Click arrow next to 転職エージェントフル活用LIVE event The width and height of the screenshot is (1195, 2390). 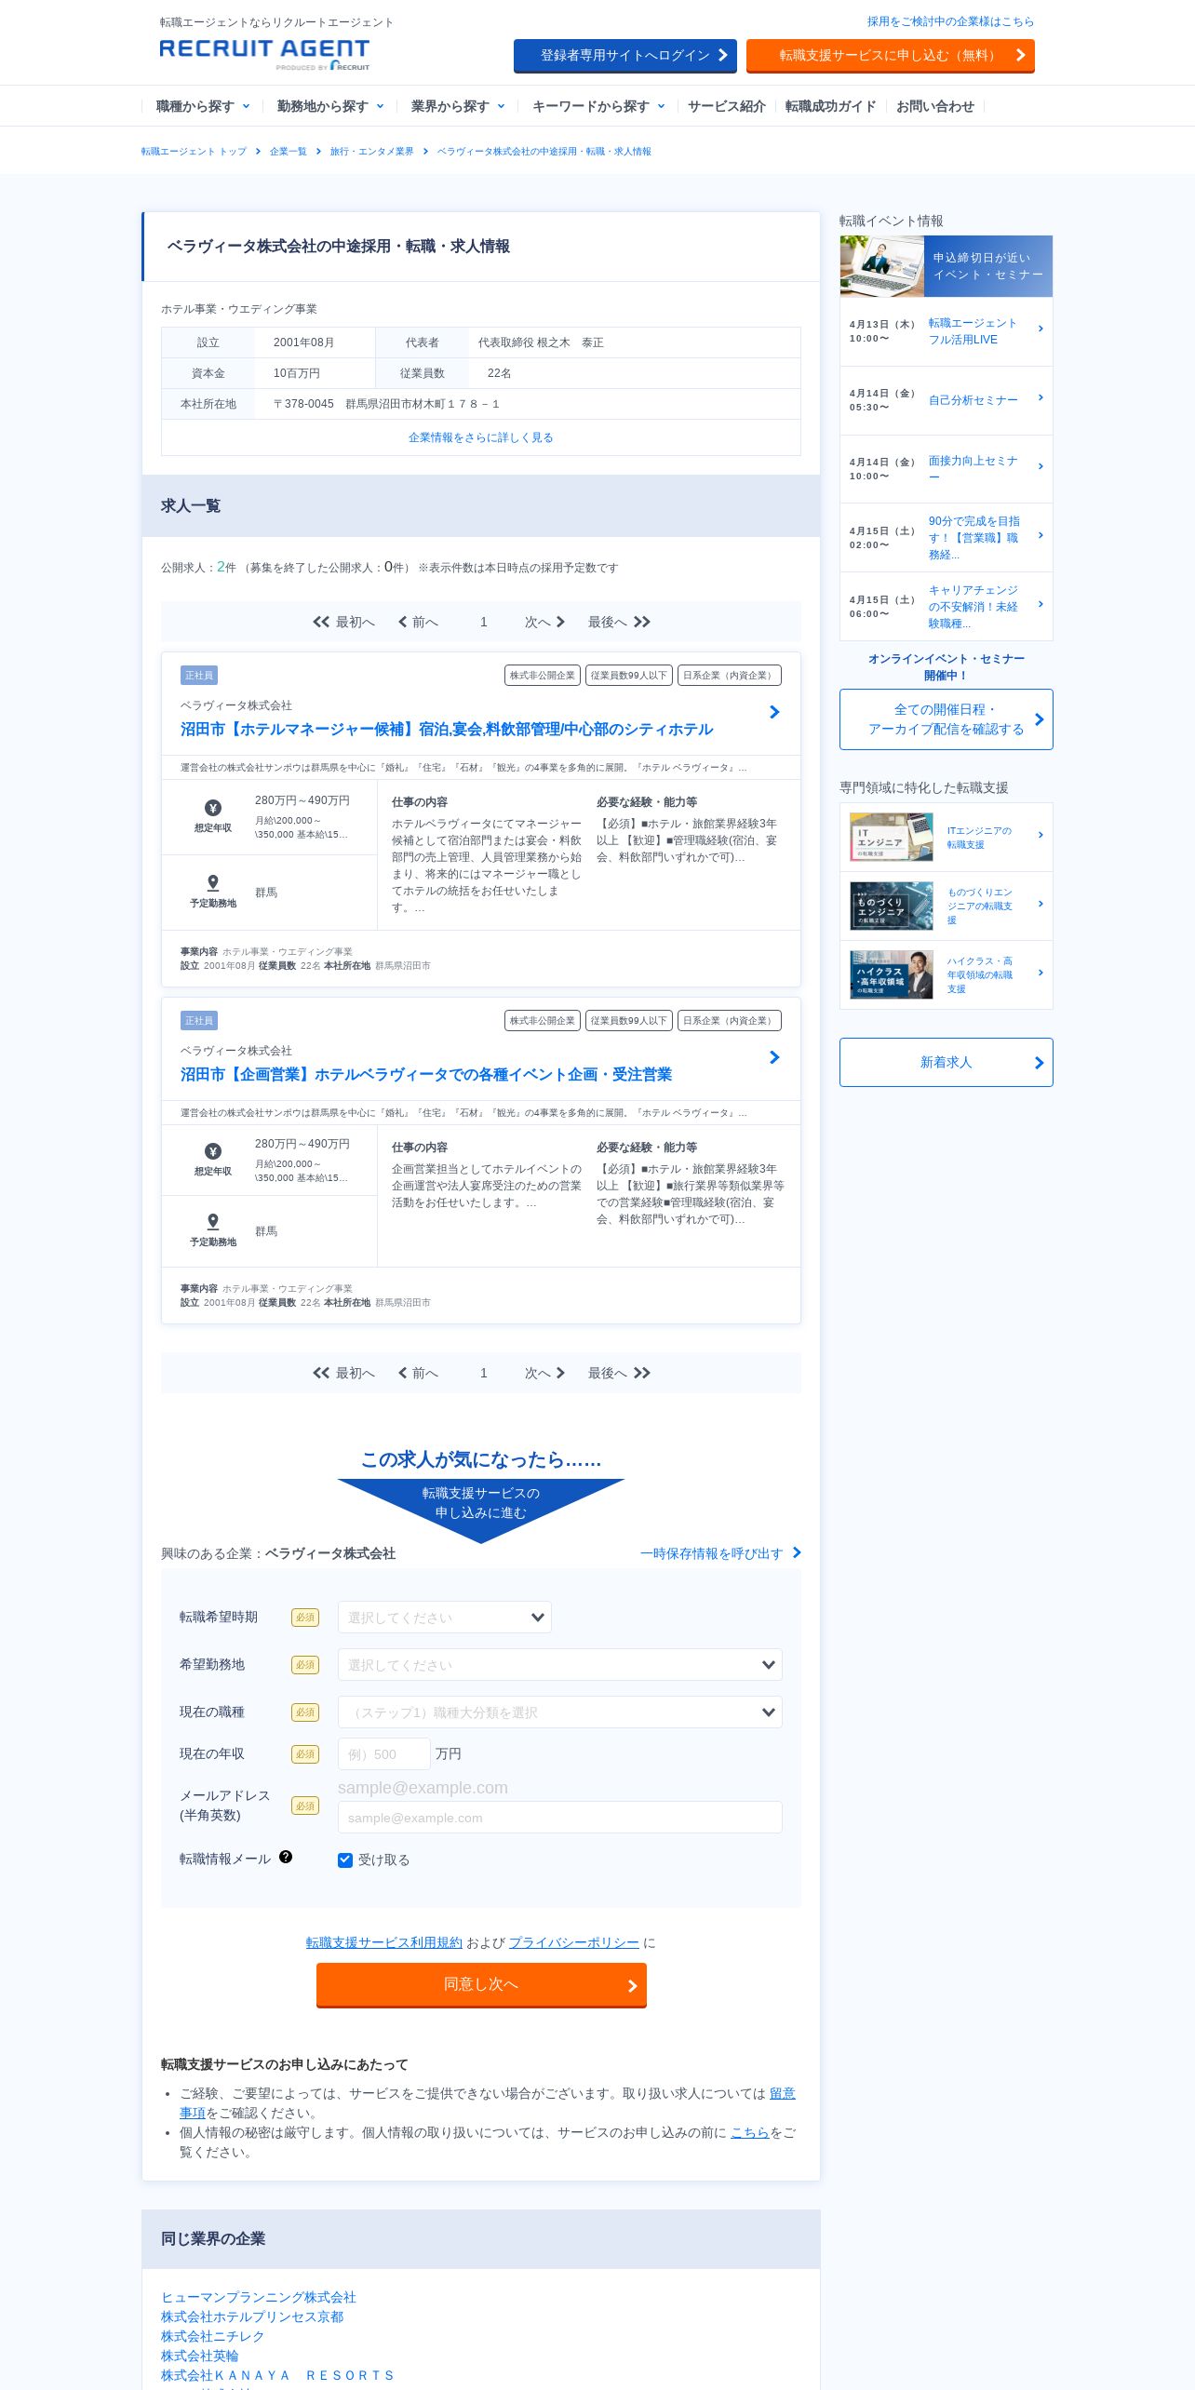[1041, 329]
